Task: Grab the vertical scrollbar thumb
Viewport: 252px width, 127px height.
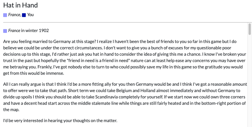Action: 249,29
